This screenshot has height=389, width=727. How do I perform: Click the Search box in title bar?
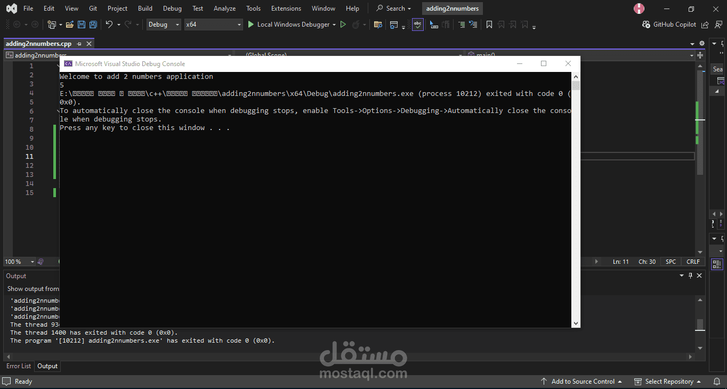(394, 9)
